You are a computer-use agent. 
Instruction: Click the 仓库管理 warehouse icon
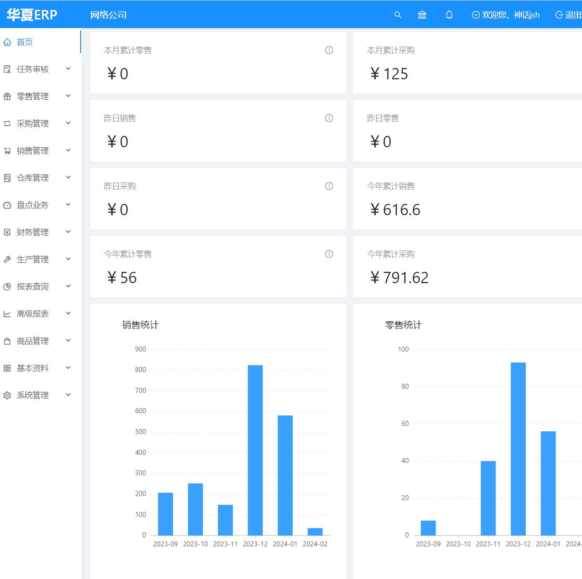coord(7,178)
